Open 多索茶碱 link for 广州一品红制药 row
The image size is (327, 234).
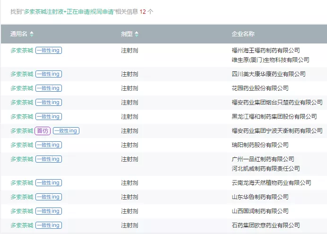[x=22, y=159]
